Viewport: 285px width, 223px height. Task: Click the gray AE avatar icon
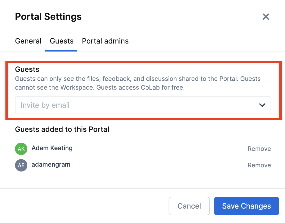click(x=21, y=165)
